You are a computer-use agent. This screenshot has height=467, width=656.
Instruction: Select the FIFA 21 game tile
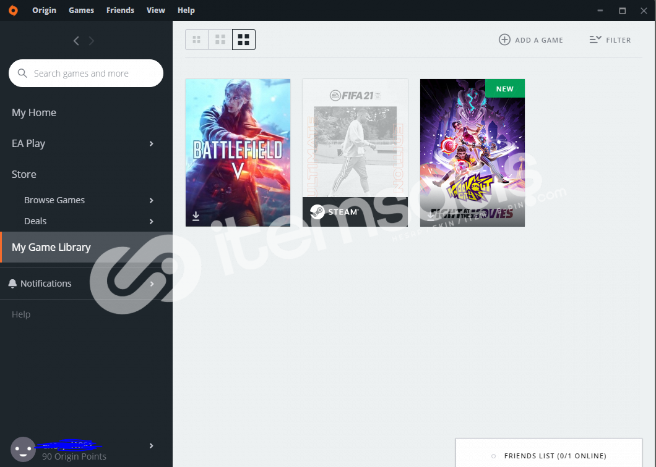point(355,153)
